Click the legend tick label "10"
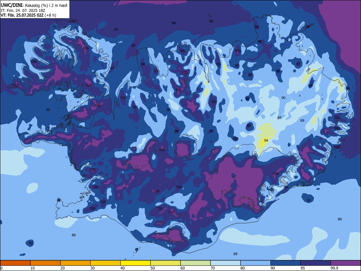361x271 pixels. tap(32, 268)
